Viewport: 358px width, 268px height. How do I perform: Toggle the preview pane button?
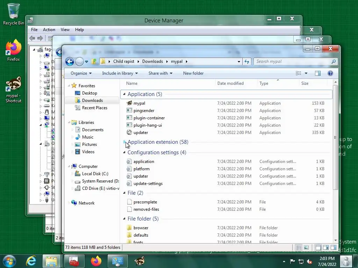pyautogui.click(x=317, y=73)
